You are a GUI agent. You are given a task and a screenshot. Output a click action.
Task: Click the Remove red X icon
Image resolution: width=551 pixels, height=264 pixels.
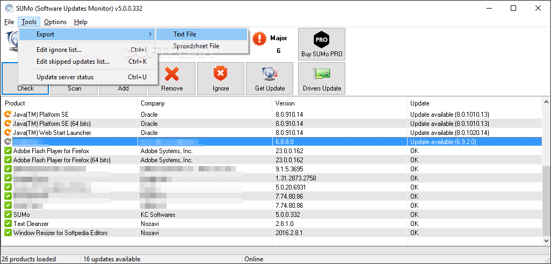click(x=172, y=74)
